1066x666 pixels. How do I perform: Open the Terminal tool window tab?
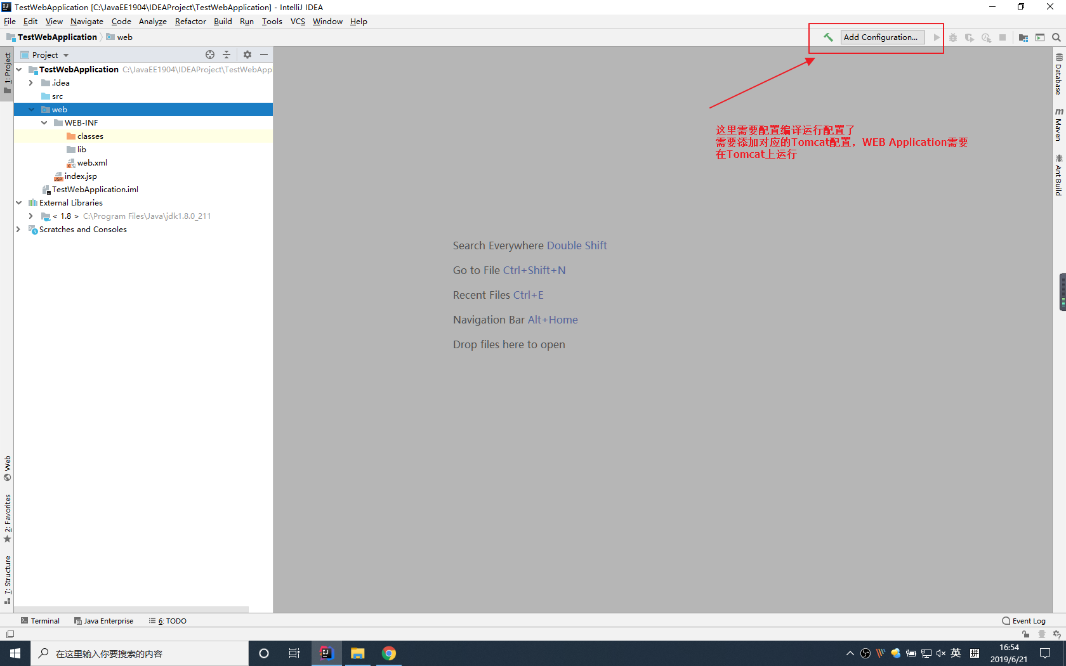tap(40, 621)
